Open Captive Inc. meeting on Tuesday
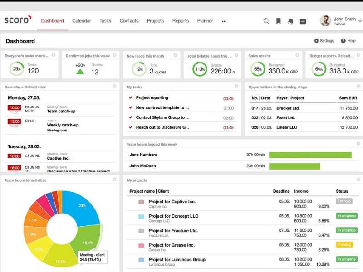The width and height of the screenshot is (363, 272). click(58, 158)
